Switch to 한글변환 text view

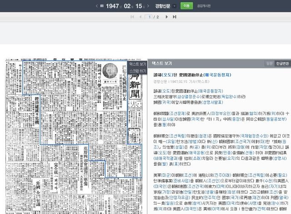[x=282, y=64]
